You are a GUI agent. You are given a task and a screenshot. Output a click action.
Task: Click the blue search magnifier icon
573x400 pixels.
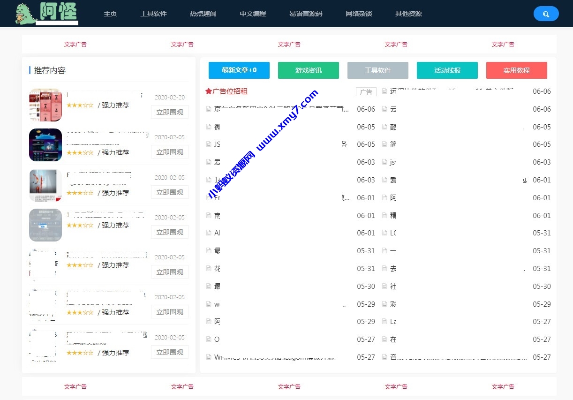point(546,14)
